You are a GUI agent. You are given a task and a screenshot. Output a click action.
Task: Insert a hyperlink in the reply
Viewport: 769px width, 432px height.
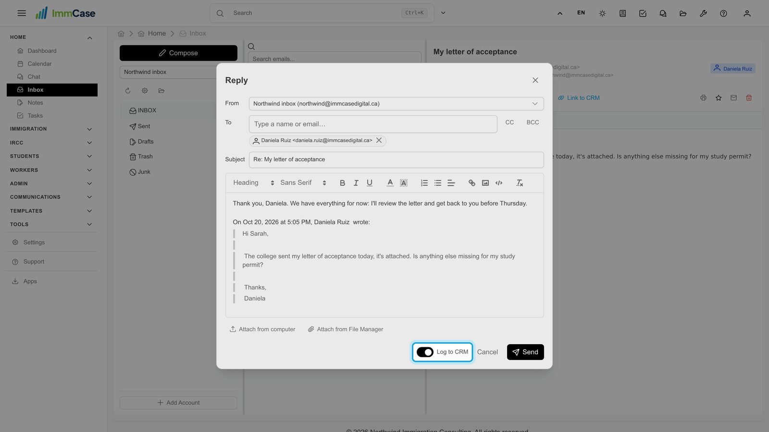pyautogui.click(x=471, y=183)
